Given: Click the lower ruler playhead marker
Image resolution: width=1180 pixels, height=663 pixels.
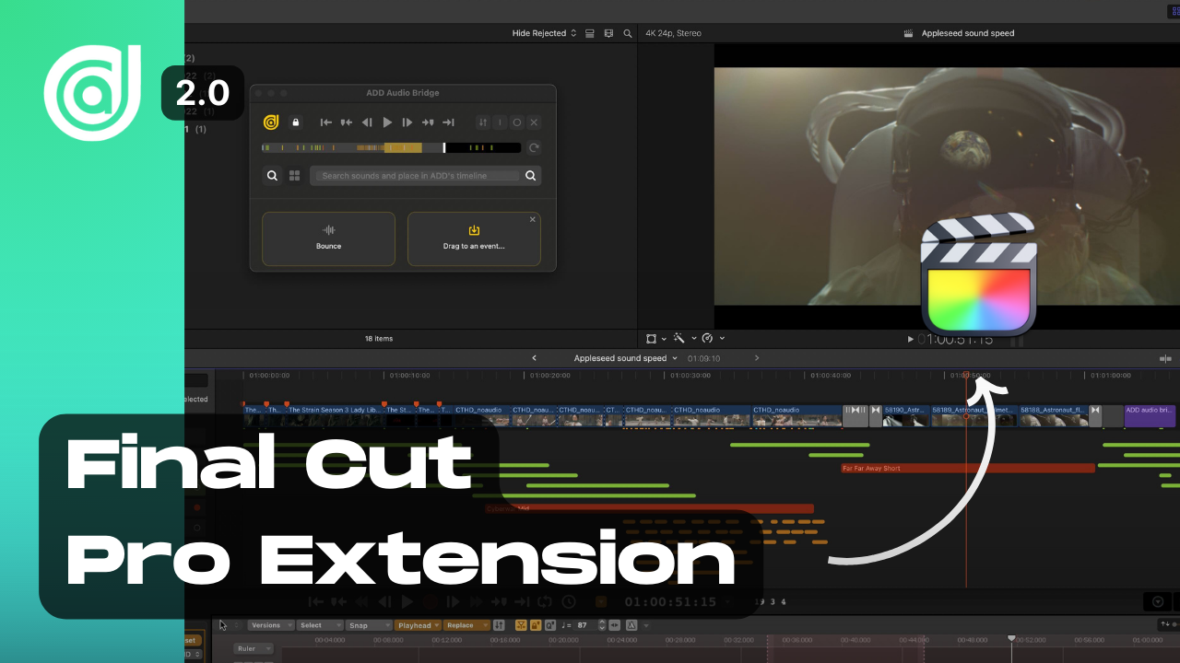Looking at the screenshot, I should [1011, 638].
